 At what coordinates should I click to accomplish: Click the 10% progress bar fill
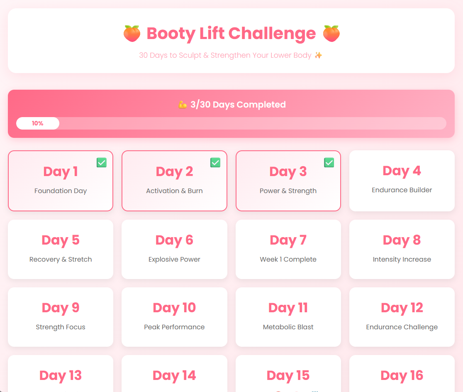[38, 123]
